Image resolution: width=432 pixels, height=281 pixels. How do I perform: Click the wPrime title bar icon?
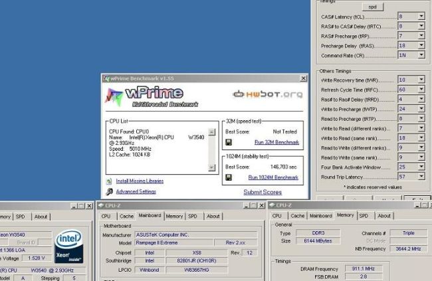(x=106, y=78)
